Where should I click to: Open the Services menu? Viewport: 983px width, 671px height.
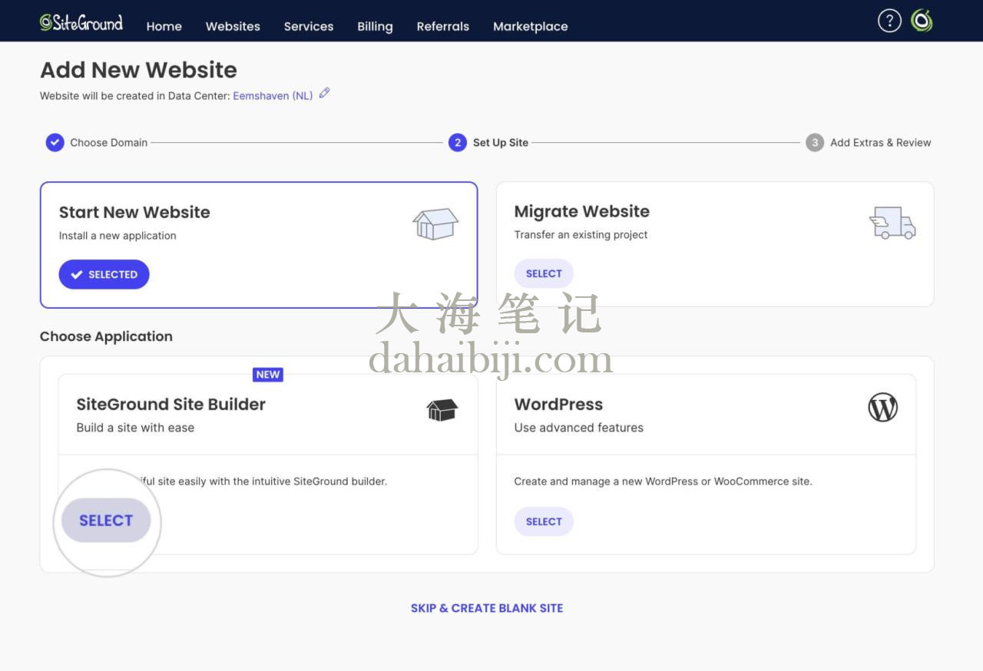click(309, 26)
